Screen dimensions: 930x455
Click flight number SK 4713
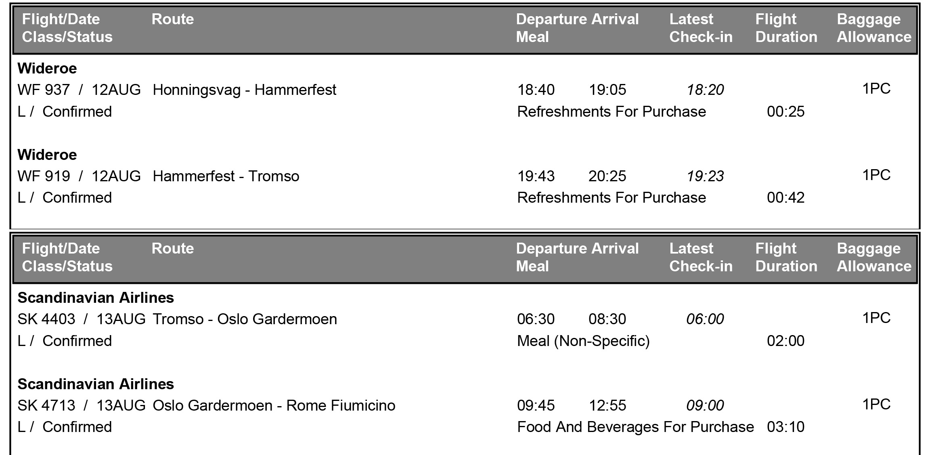(x=46, y=405)
